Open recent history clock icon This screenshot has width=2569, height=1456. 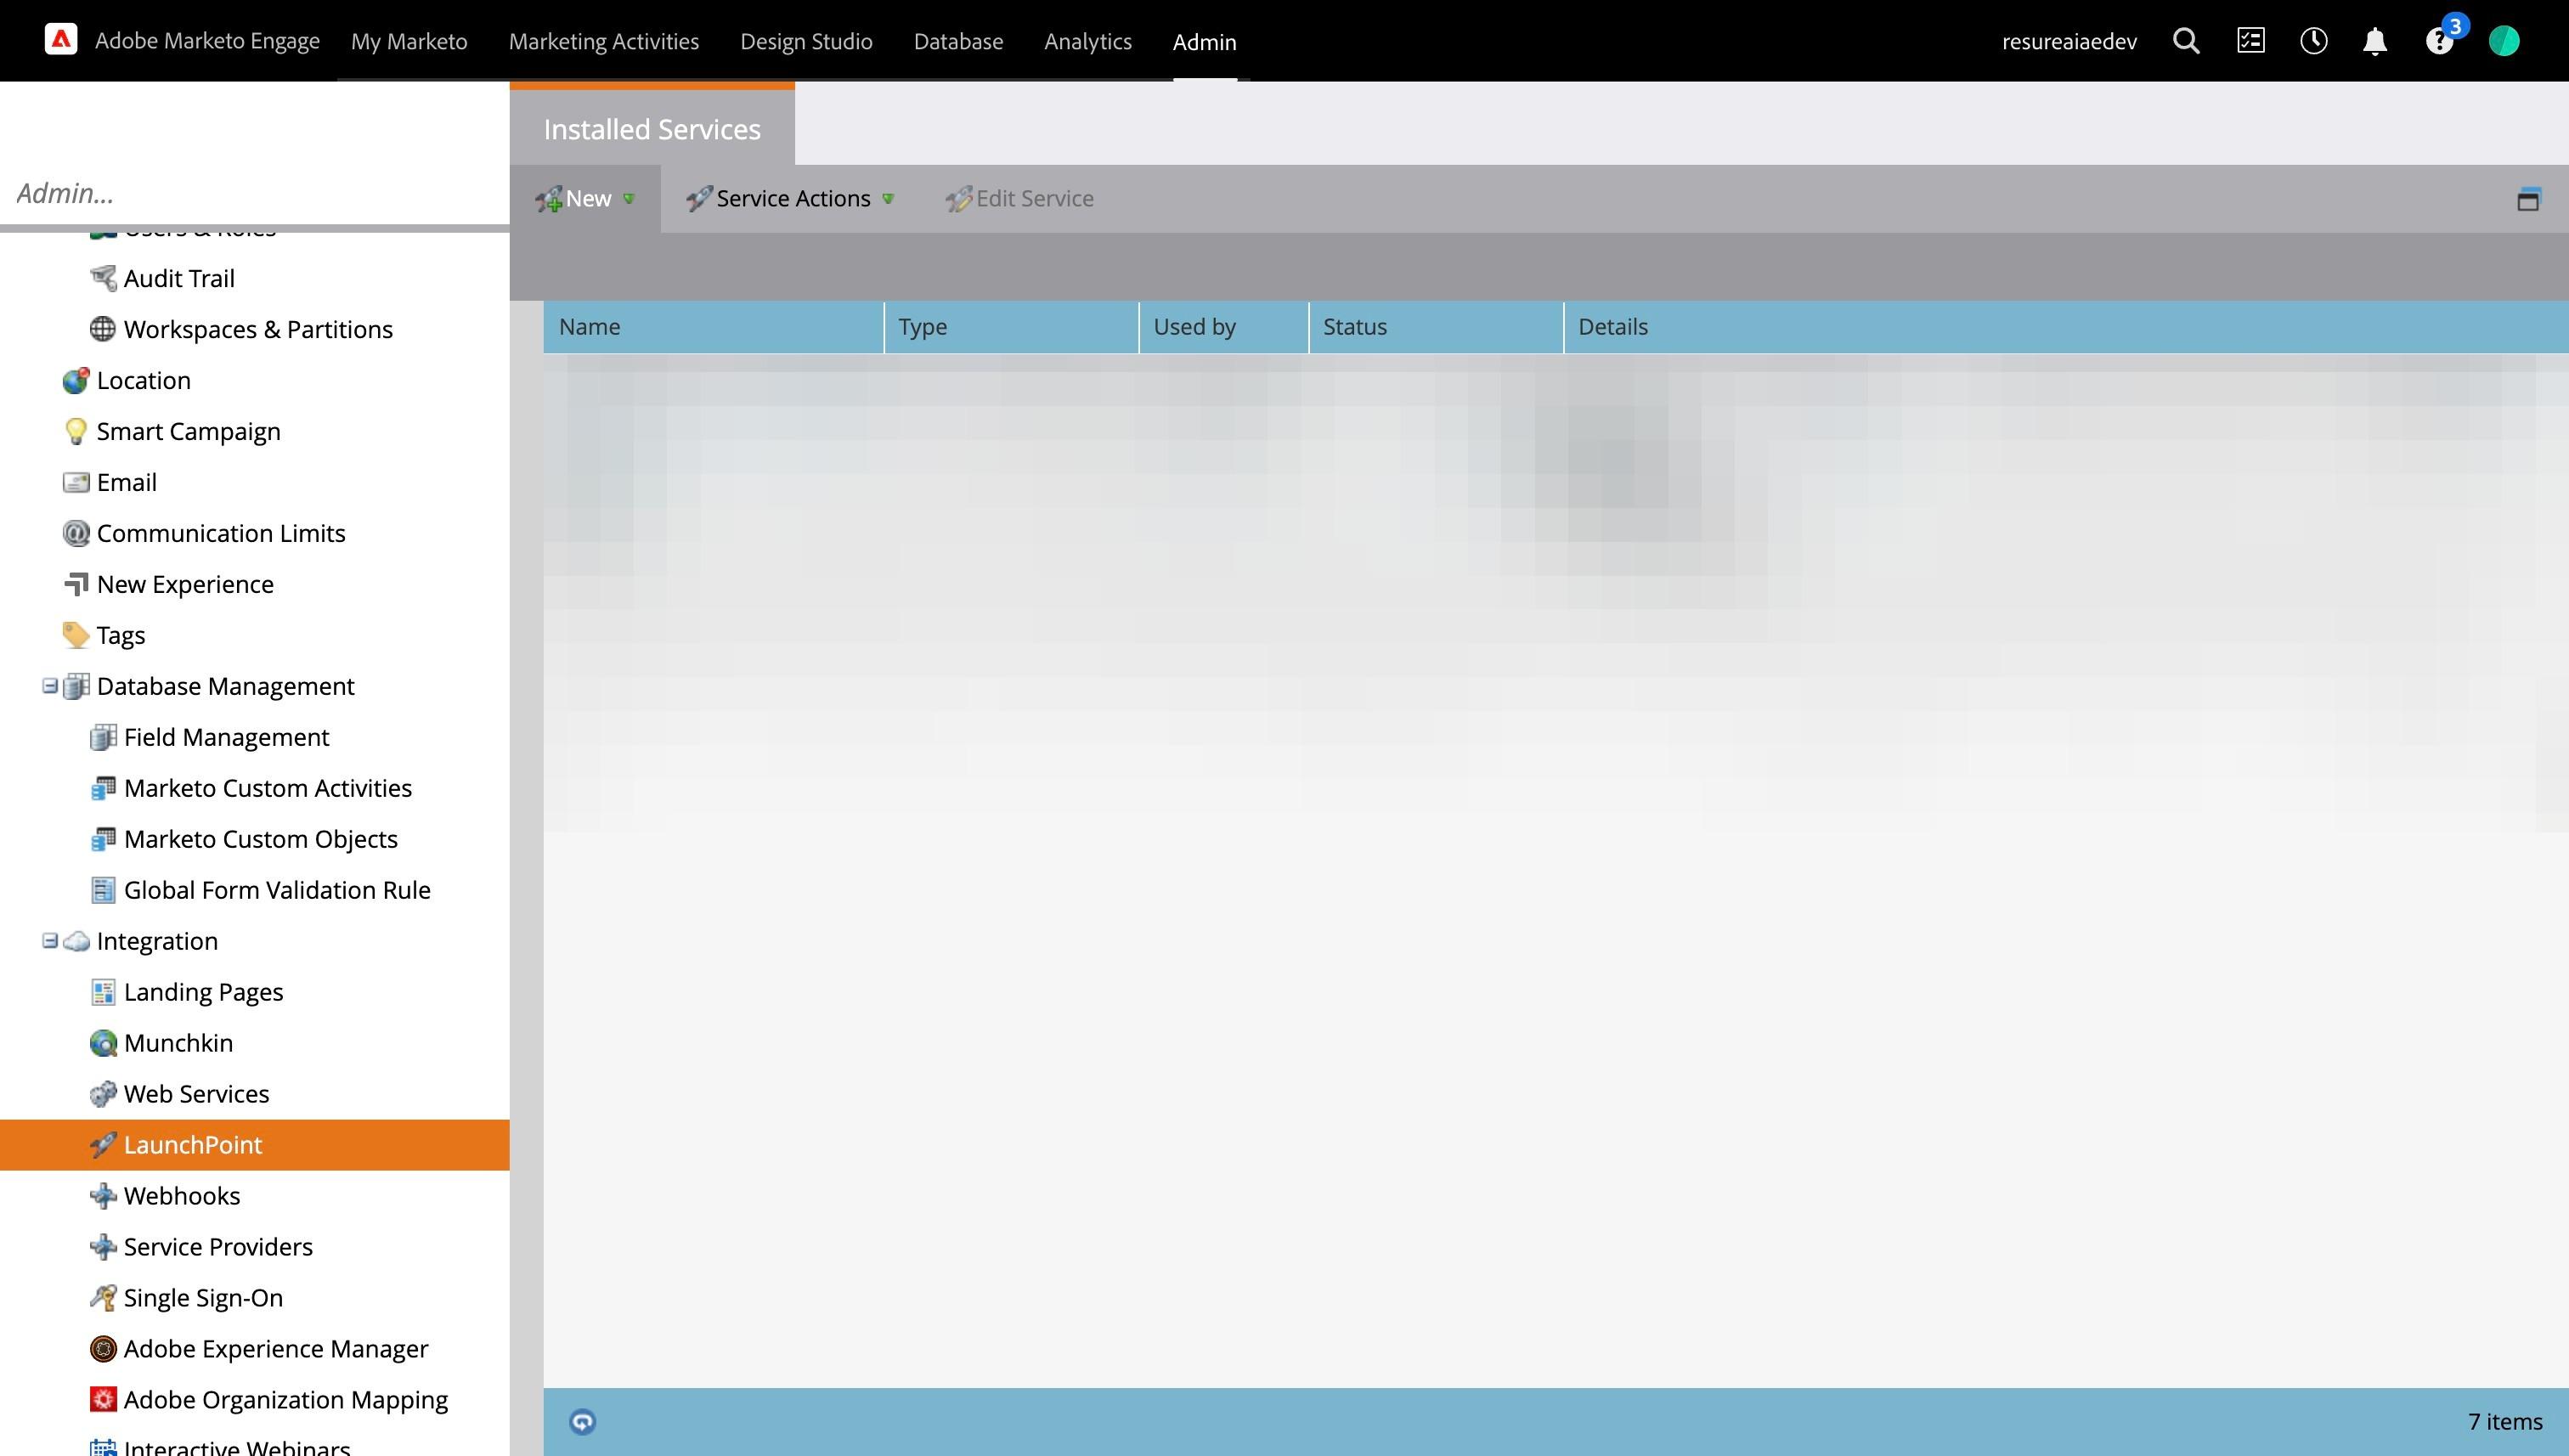[2313, 41]
